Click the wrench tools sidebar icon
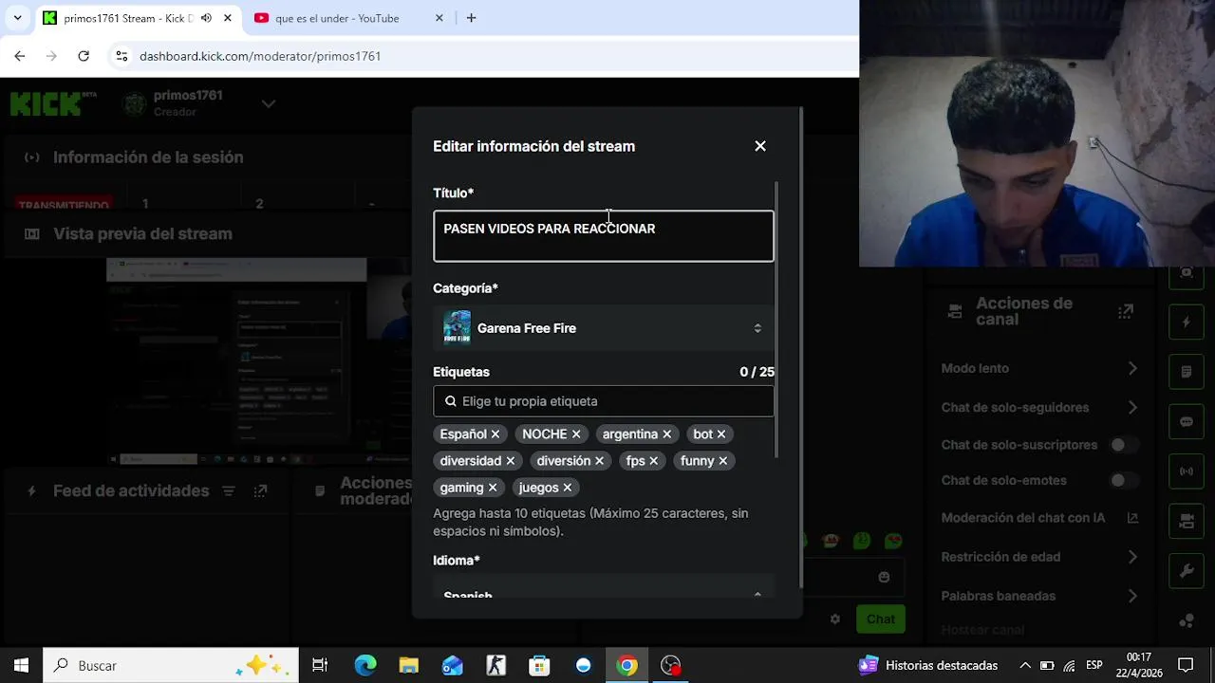This screenshot has height=683, width=1215. pos(1187,571)
